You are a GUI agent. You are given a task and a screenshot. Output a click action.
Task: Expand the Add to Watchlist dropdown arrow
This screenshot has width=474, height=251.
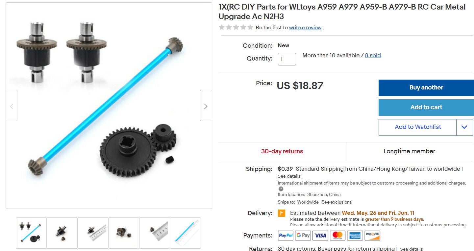(x=464, y=127)
